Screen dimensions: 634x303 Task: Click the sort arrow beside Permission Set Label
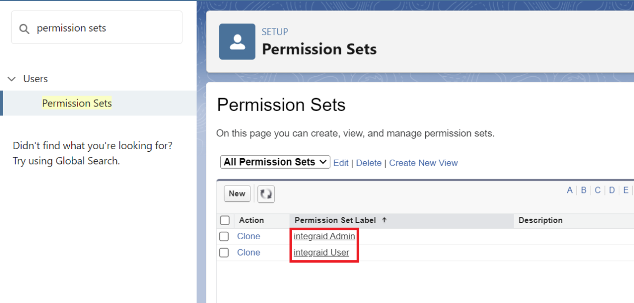(384, 220)
